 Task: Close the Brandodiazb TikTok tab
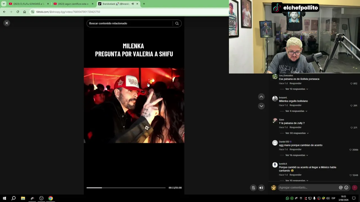click(x=137, y=4)
